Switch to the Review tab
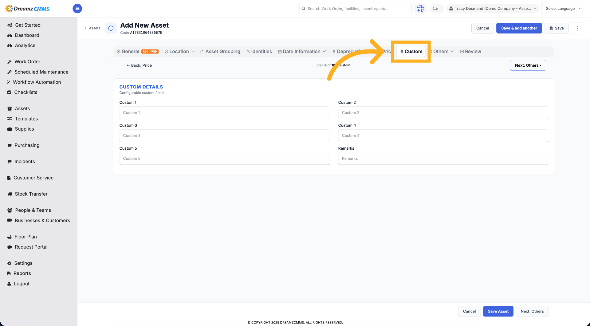590x326 pixels. coord(470,51)
